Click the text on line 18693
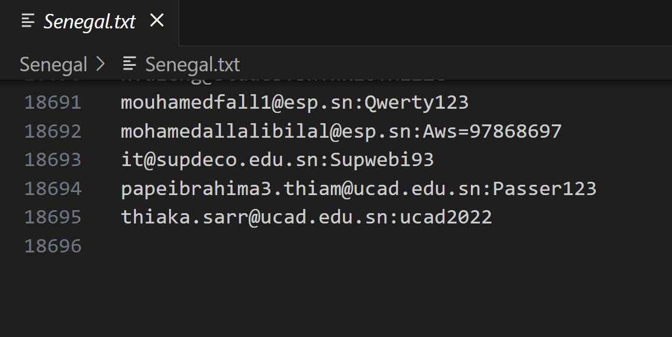This screenshot has height=337, width=672. point(277,159)
